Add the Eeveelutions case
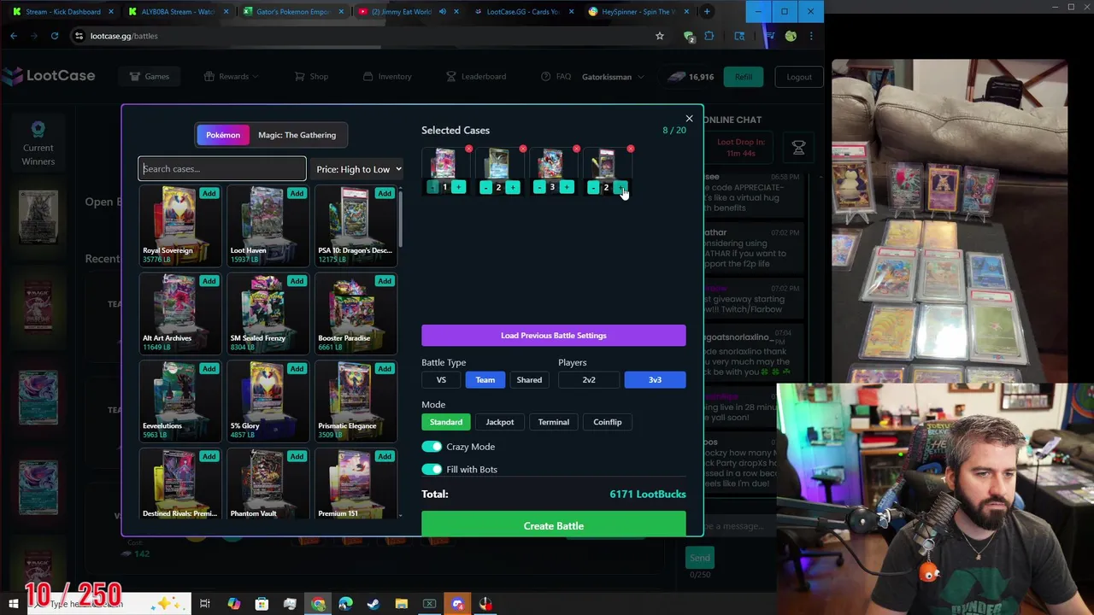Image resolution: width=1094 pixels, height=615 pixels. click(209, 369)
